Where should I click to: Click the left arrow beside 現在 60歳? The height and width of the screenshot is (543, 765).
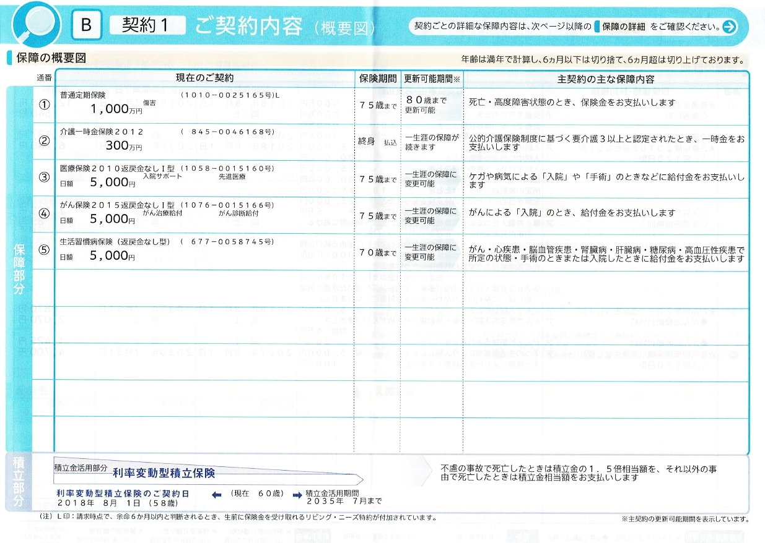(x=216, y=494)
